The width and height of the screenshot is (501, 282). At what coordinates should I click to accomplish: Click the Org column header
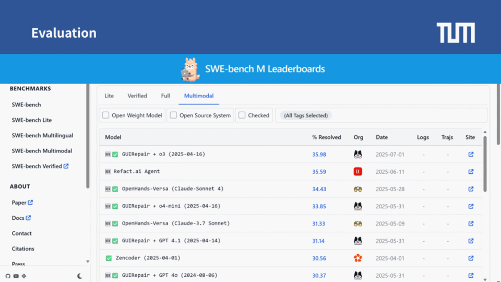[359, 137]
